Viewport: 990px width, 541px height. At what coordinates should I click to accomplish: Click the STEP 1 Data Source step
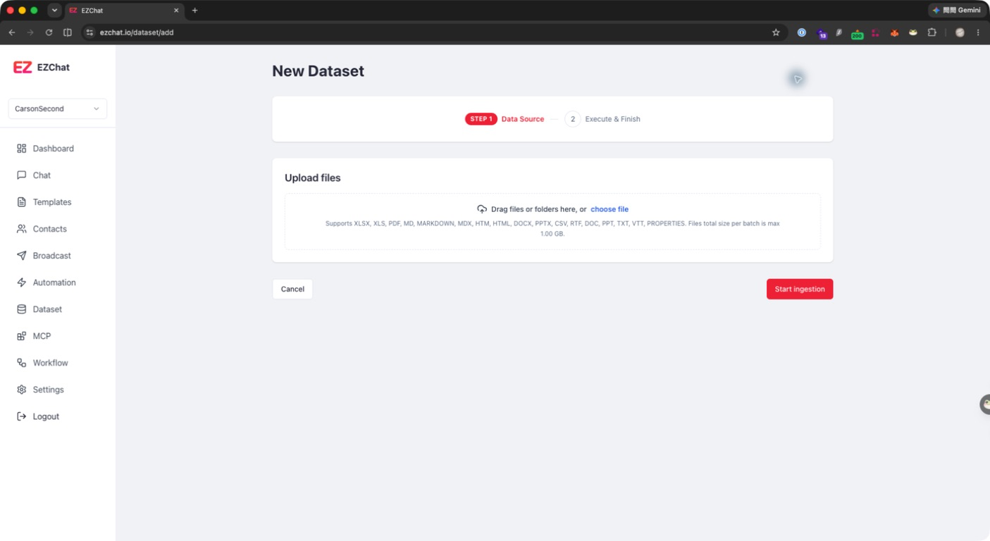coord(505,119)
